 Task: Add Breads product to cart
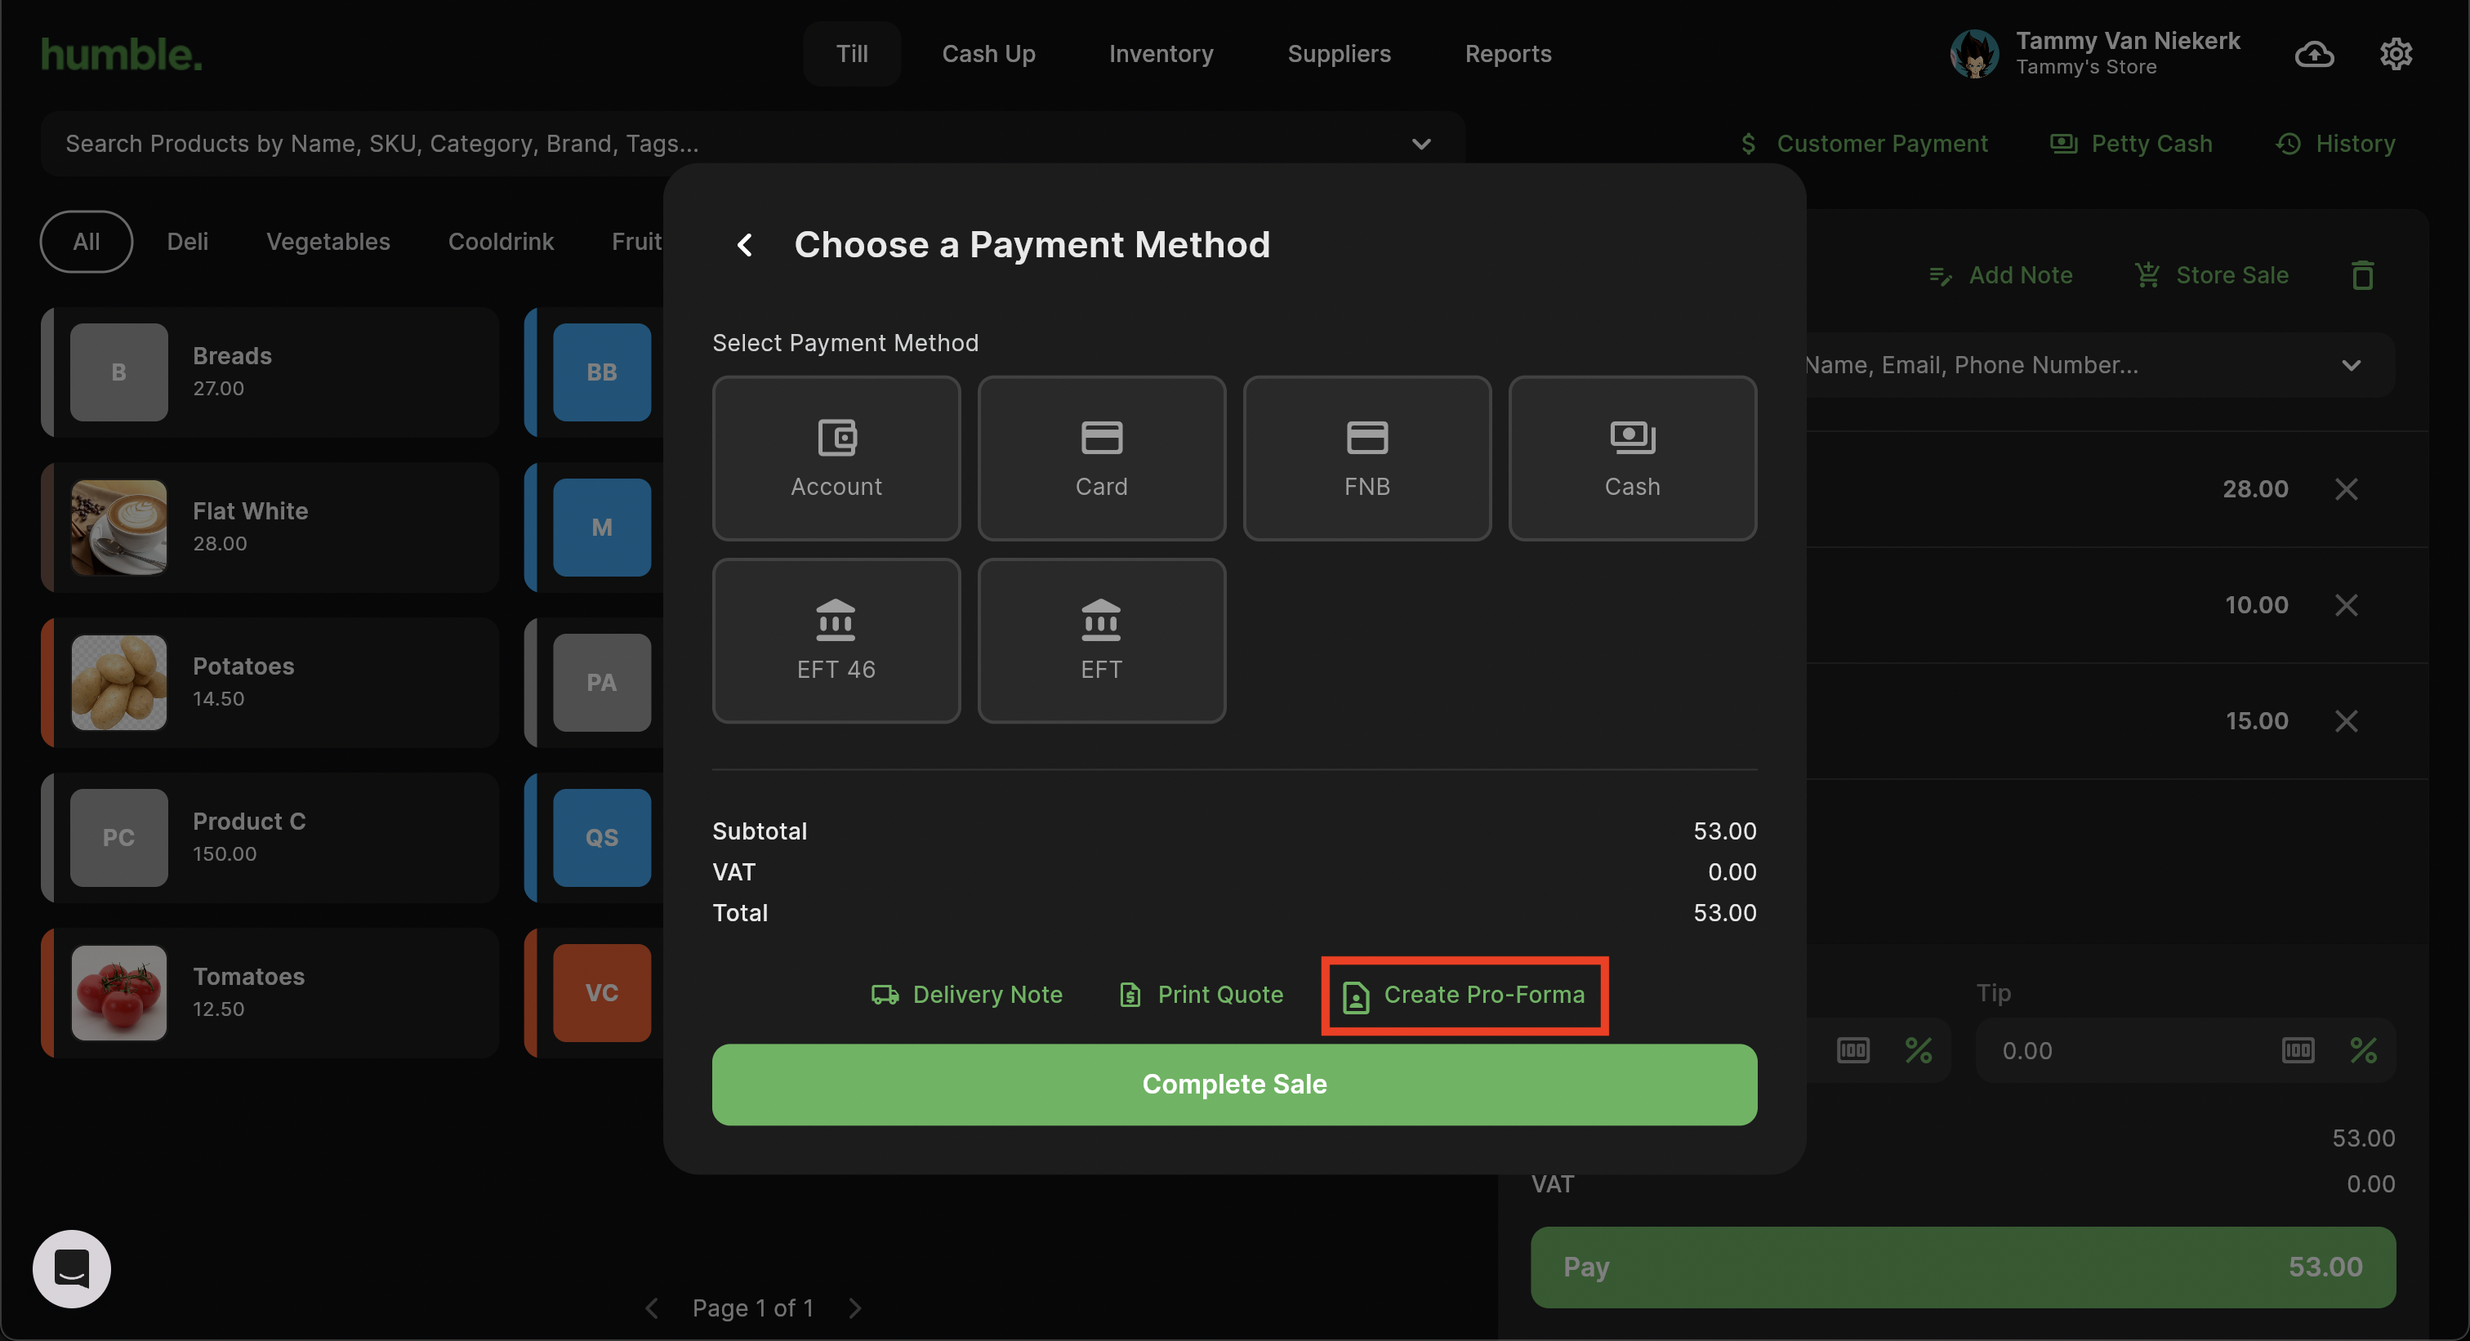270,372
